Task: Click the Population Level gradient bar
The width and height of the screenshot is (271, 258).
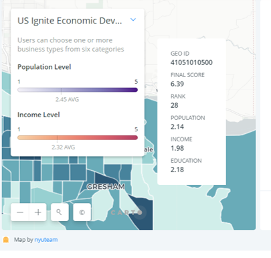Action: point(78,90)
